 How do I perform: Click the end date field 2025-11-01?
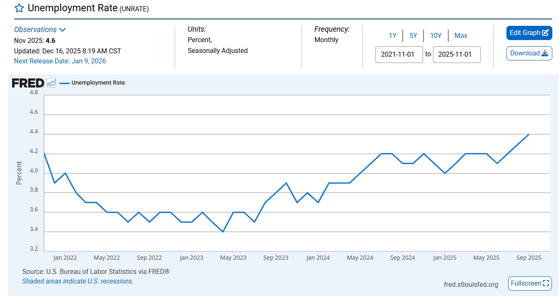click(456, 55)
